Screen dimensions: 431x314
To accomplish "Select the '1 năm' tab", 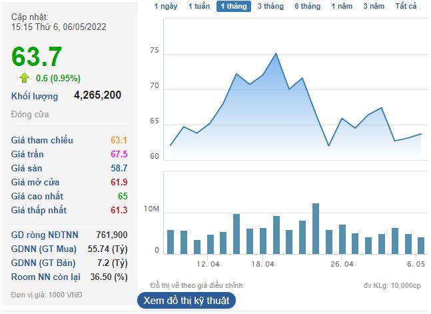I will (342, 6).
